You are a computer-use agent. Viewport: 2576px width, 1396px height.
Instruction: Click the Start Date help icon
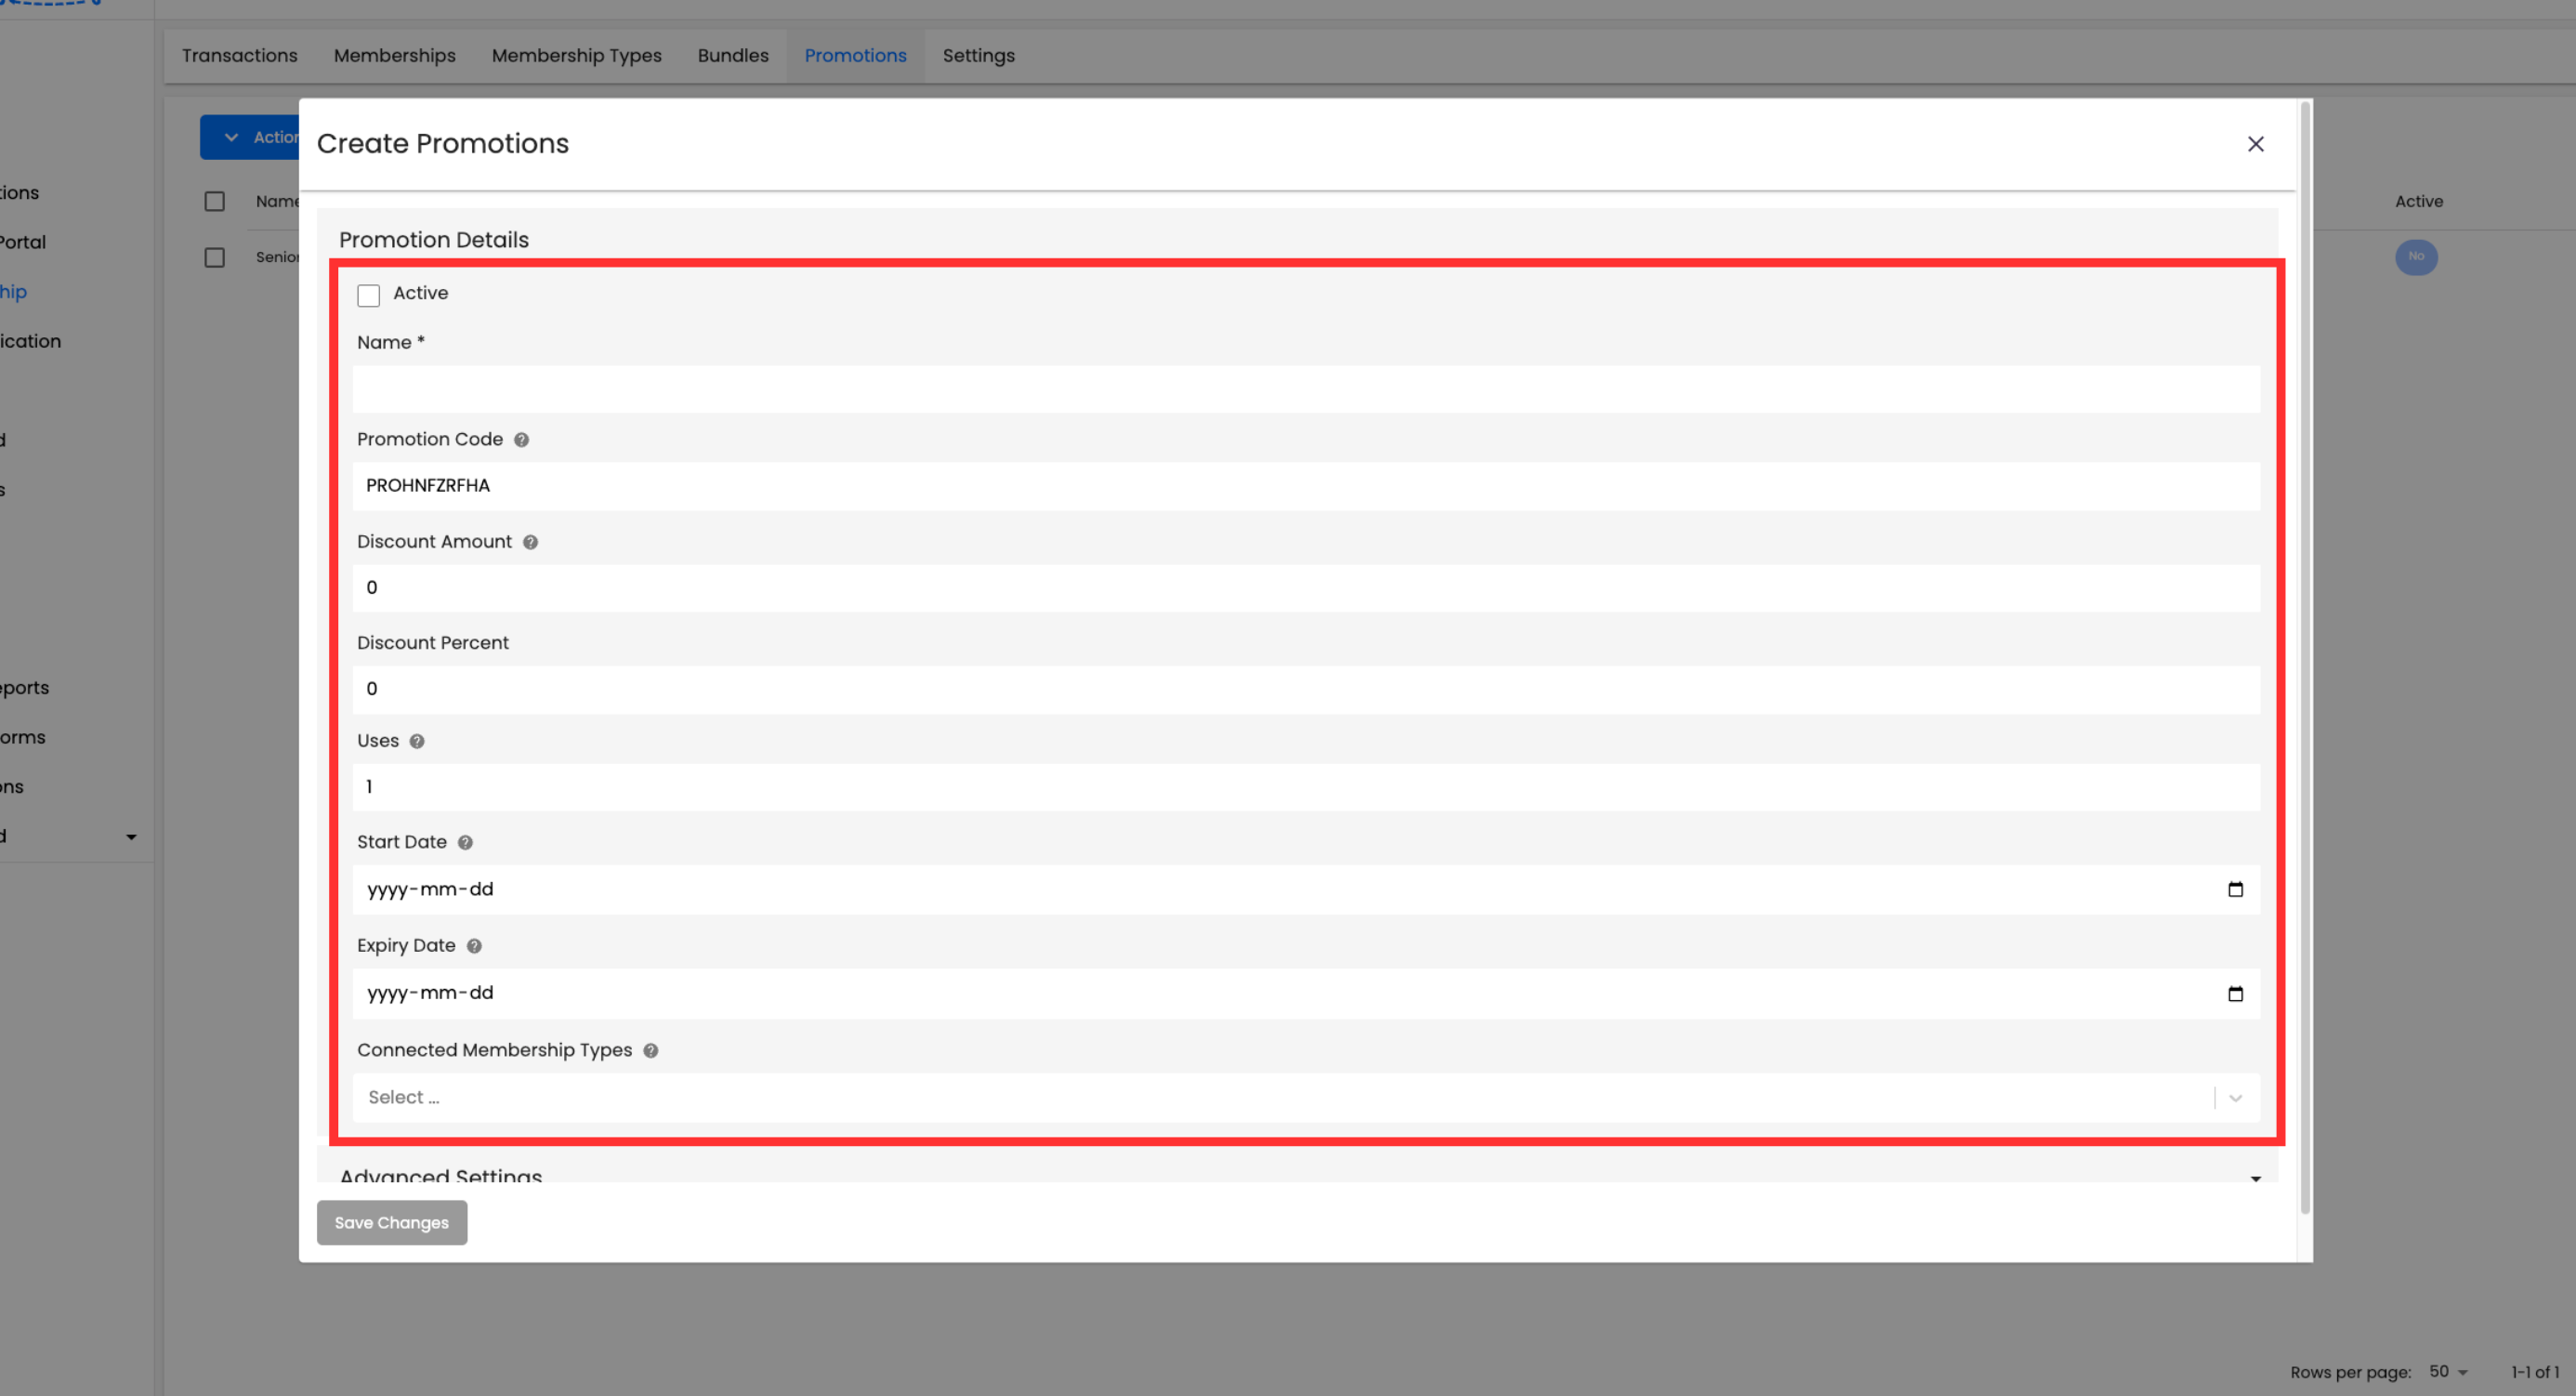click(465, 842)
